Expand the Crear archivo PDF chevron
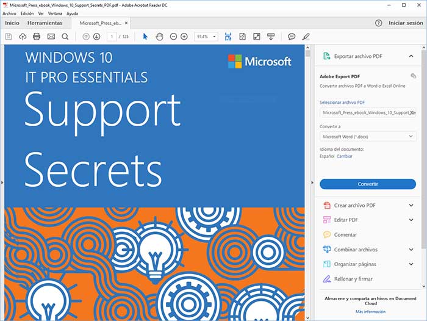 pos(411,205)
